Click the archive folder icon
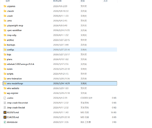This screenshot has width=152, height=128. (5, 40)
